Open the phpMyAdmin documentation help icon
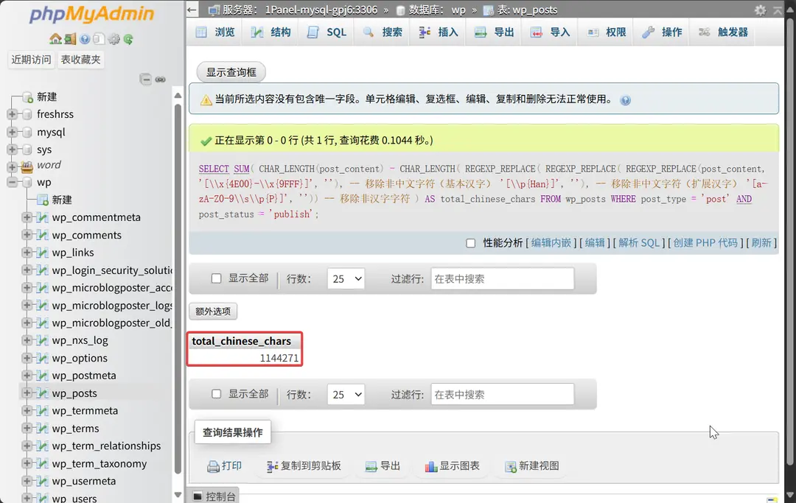 coord(85,39)
